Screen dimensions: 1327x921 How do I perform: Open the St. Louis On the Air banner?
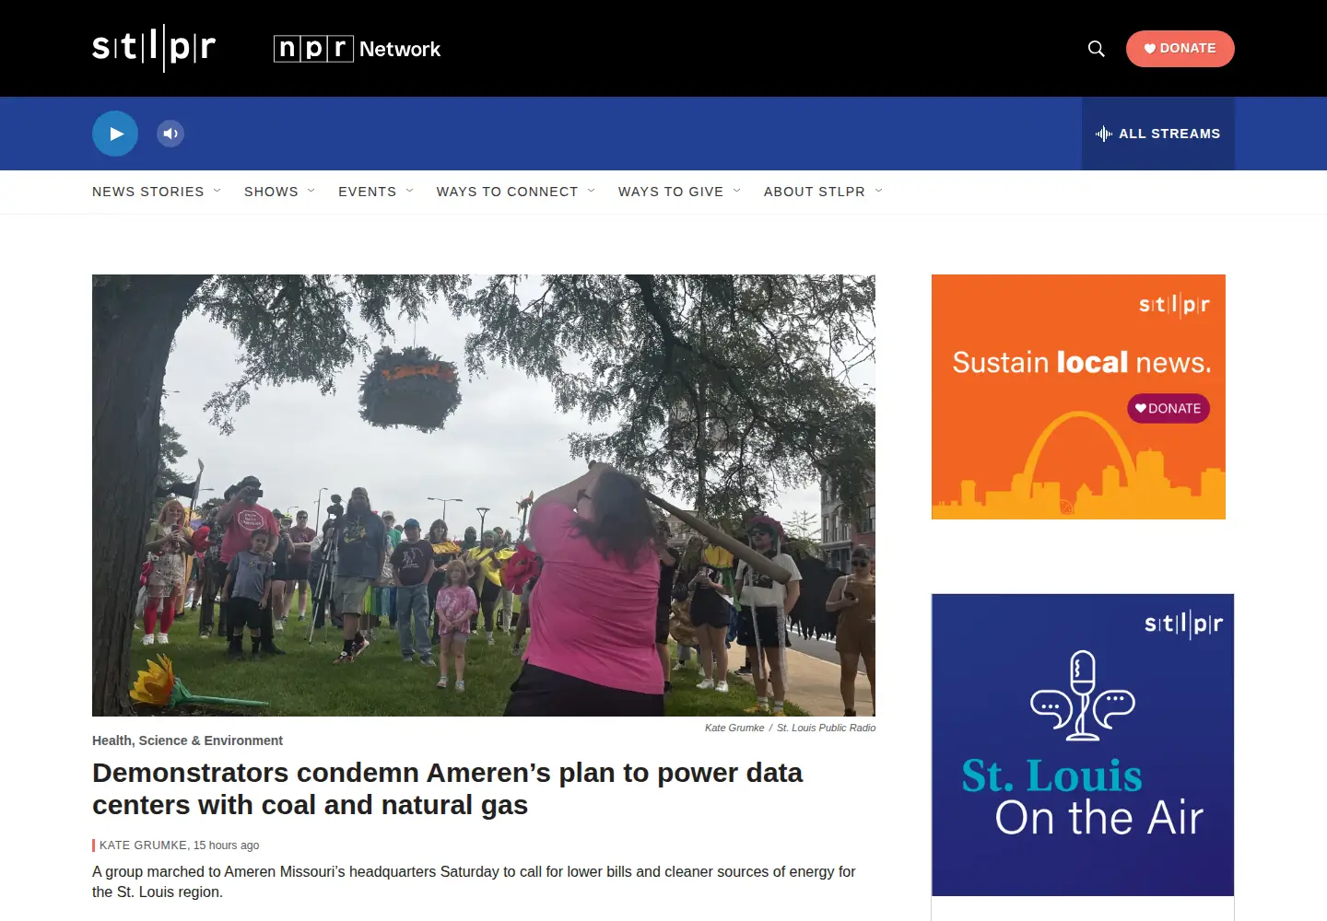[1083, 745]
